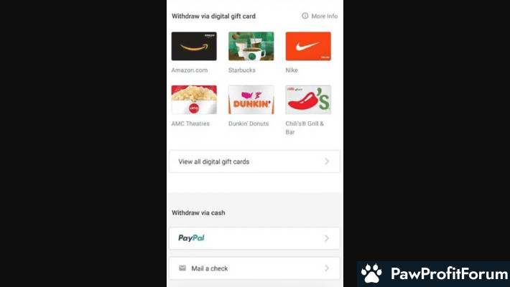Select the AMC Theatres gift card image

[x=194, y=100]
